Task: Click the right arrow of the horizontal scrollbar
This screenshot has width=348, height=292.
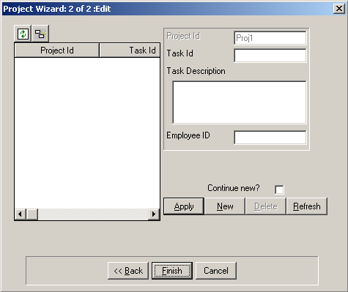Action: coord(154,214)
